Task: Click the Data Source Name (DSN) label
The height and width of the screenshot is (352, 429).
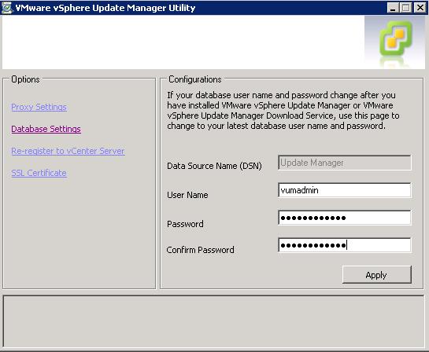Action: coord(214,166)
